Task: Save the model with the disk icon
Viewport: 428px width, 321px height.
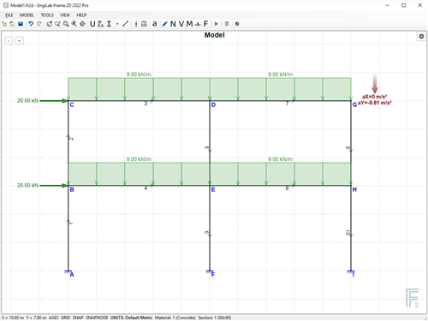Action: pyautogui.click(x=21, y=24)
